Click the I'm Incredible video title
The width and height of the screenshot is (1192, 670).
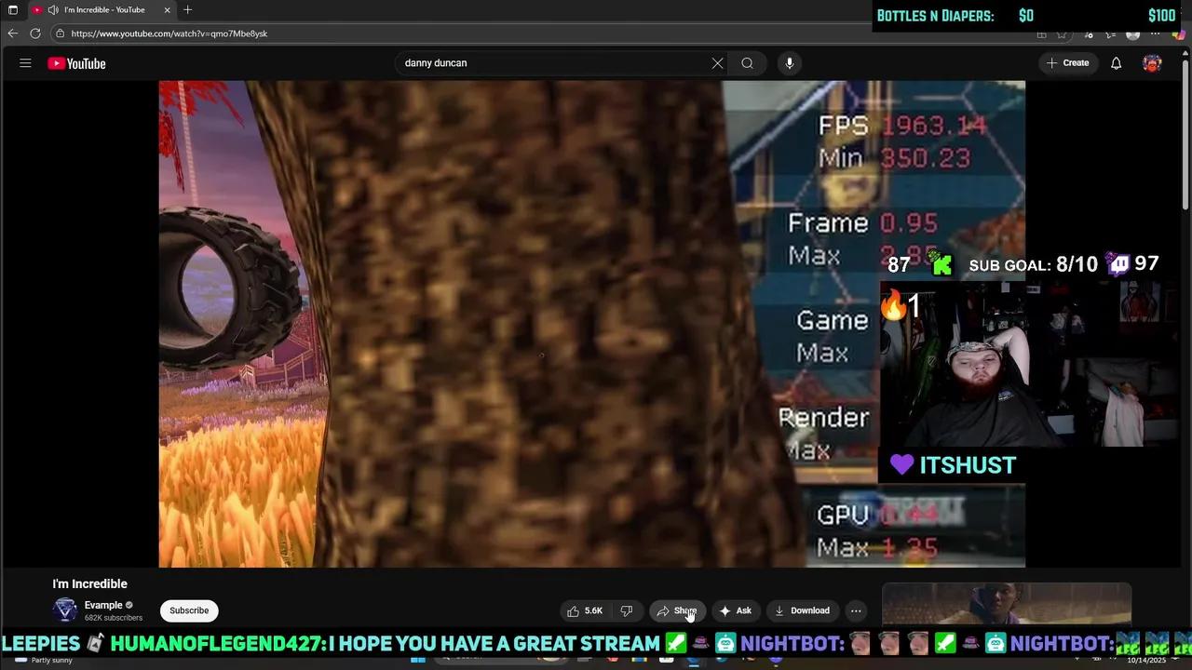(x=89, y=583)
